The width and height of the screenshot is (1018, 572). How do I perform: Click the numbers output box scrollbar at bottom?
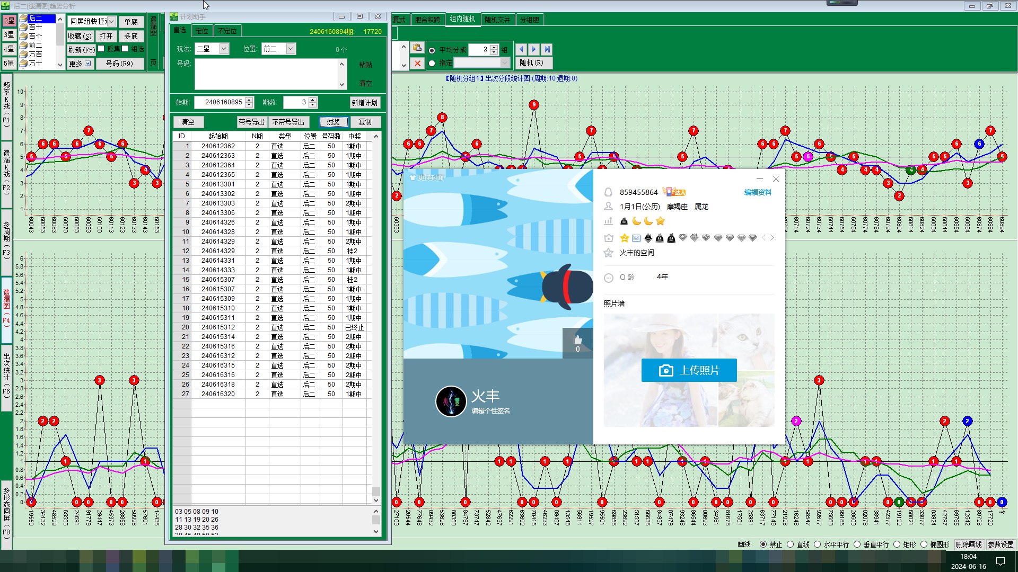pos(376,522)
